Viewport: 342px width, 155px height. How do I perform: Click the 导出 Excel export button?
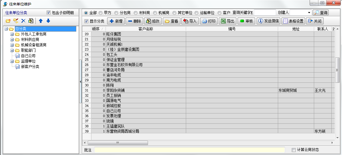227,21
